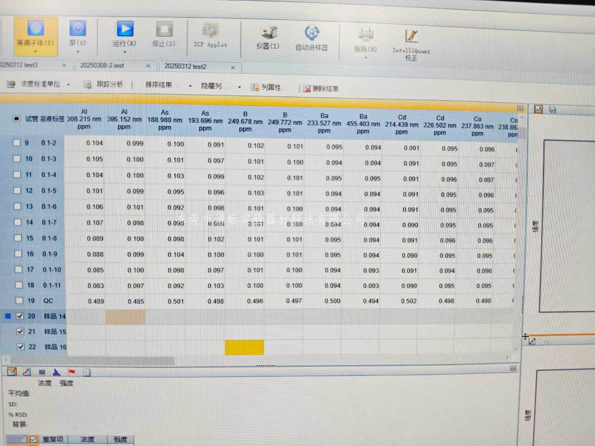Toggle the 重复项 replicates checkbox
Screen dimensions: 595x446
33,439
